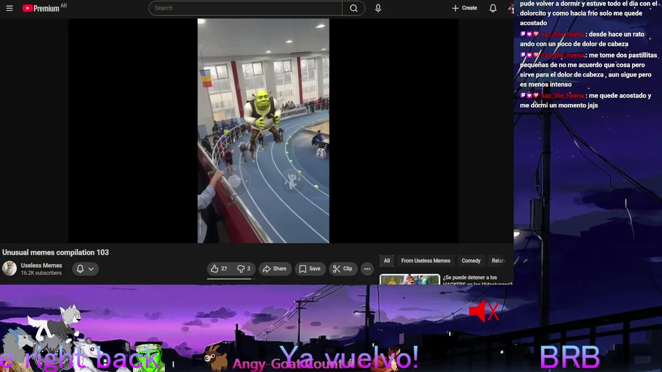Clip the video
Image resolution: width=662 pixels, height=372 pixels.
[x=342, y=269]
